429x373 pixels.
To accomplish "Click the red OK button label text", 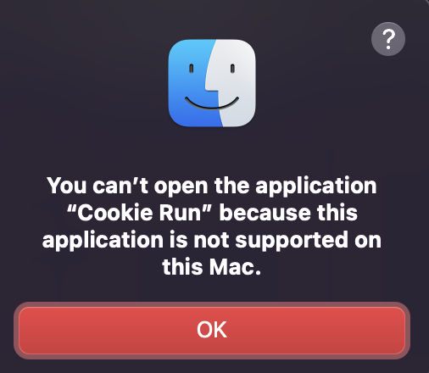I will [212, 330].
